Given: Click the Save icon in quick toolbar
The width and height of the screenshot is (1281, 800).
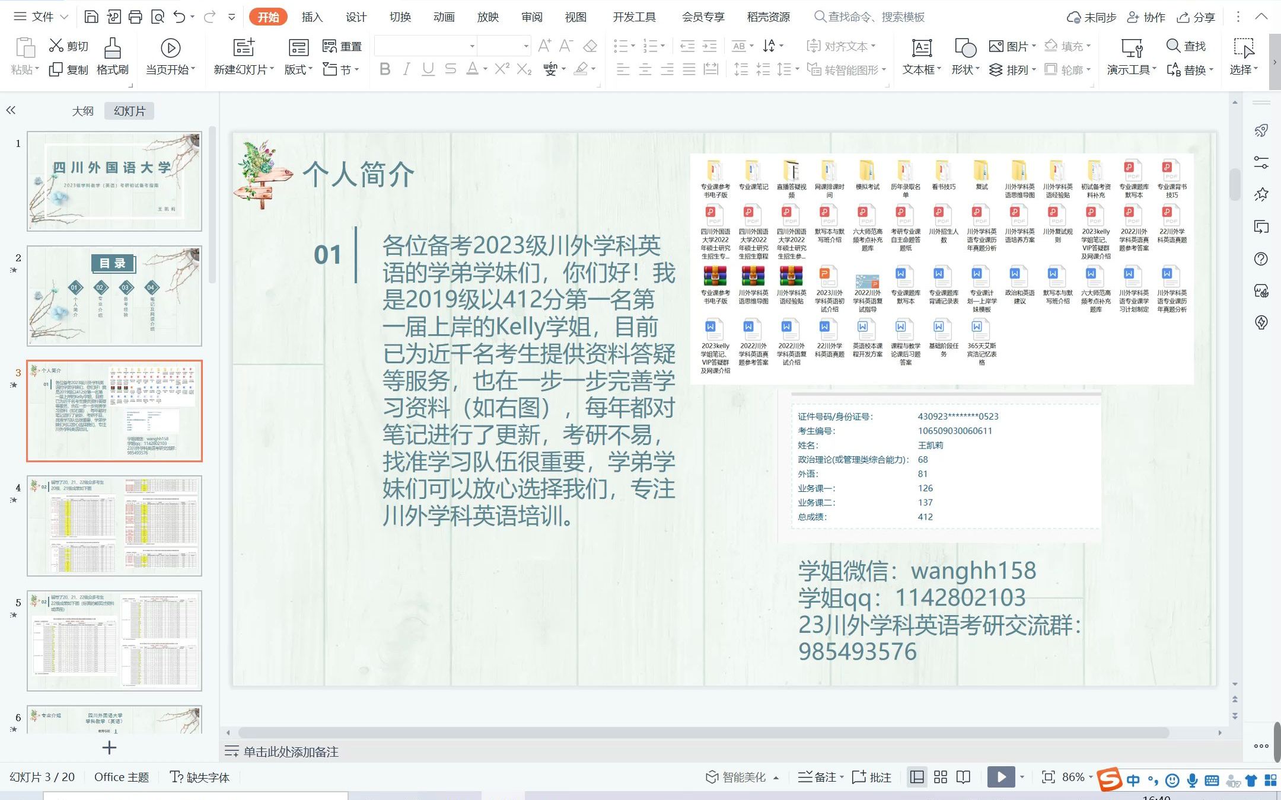Looking at the screenshot, I should tap(91, 17).
